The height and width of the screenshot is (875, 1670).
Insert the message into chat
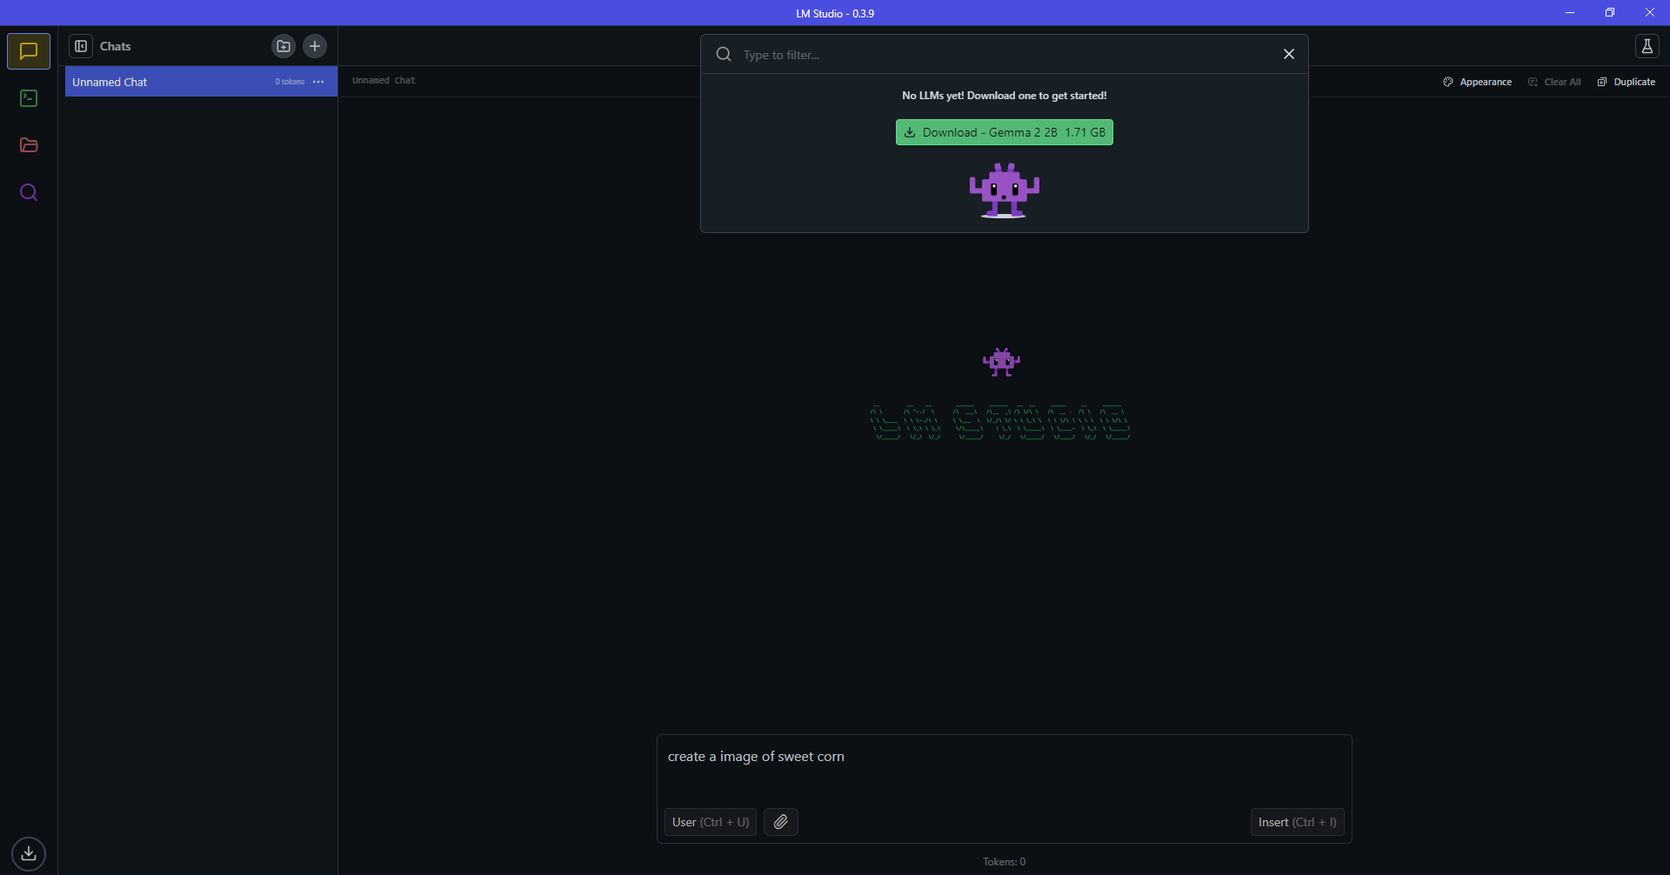tap(1297, 822)
